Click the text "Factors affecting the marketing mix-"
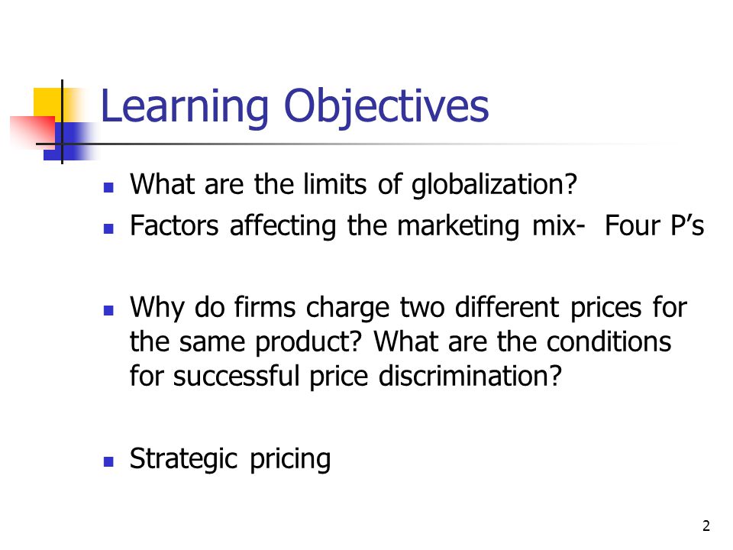 (357, 226)
